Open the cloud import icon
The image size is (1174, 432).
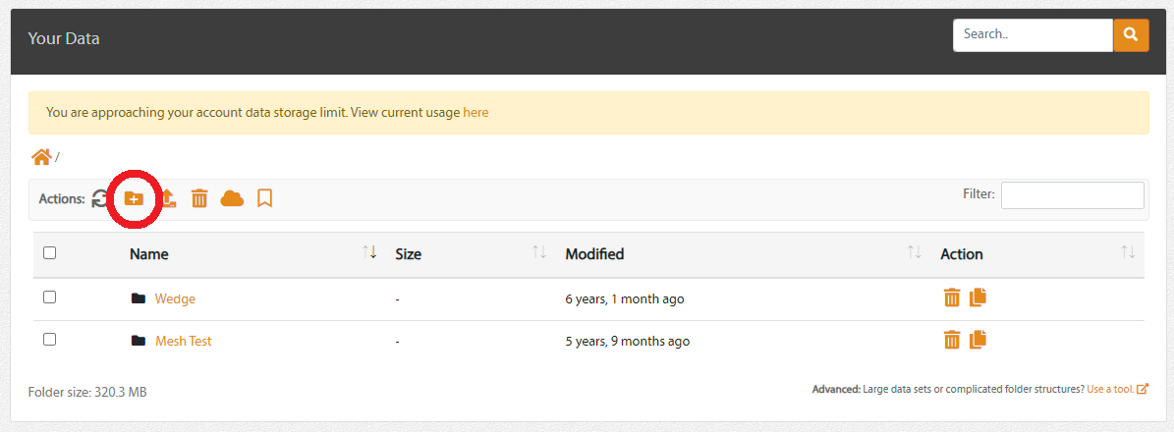pyautogui.click(x=232, y=198)
